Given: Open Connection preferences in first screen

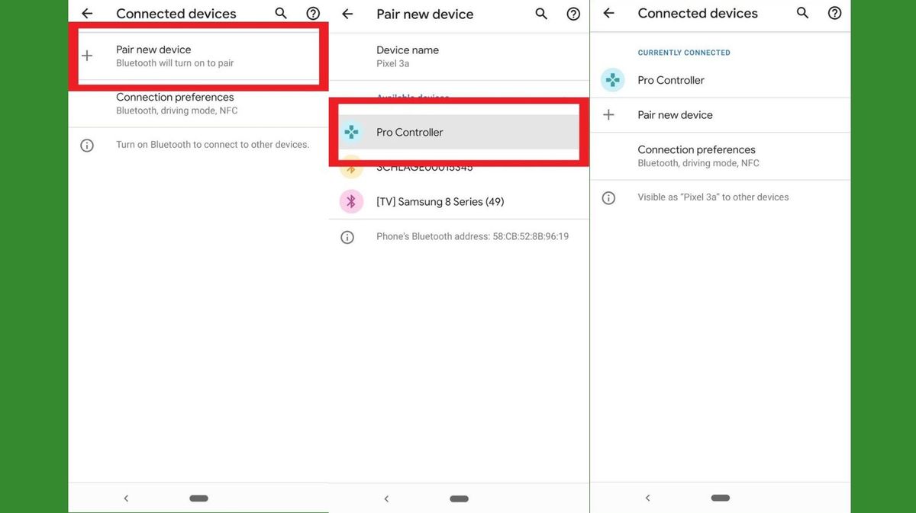Looking at the screenshot, I should (x=198, y=104).
